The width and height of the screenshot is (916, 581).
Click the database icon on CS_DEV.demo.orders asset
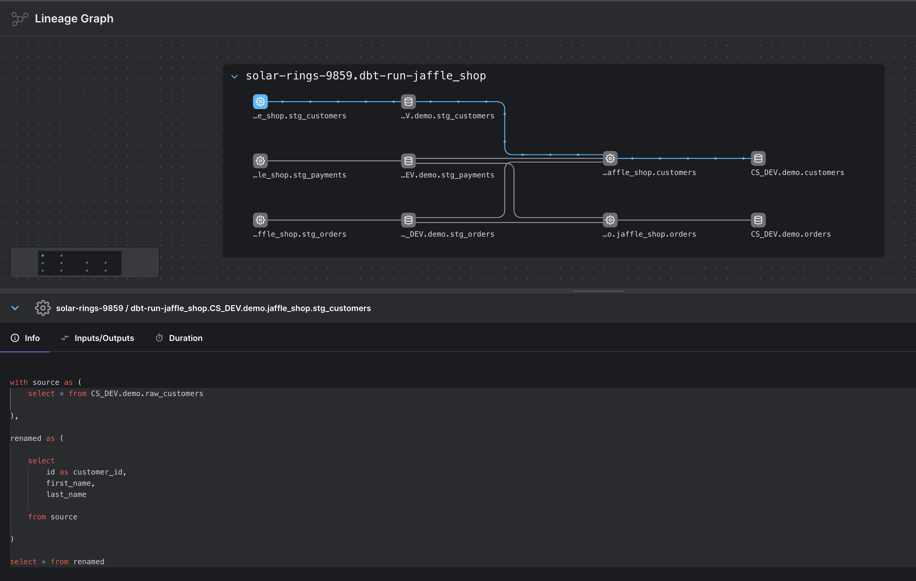758,220
